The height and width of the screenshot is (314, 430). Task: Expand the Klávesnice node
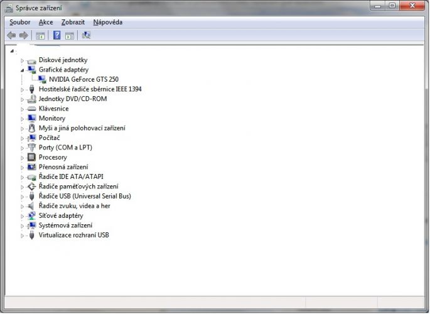click(x=22, y=109)
